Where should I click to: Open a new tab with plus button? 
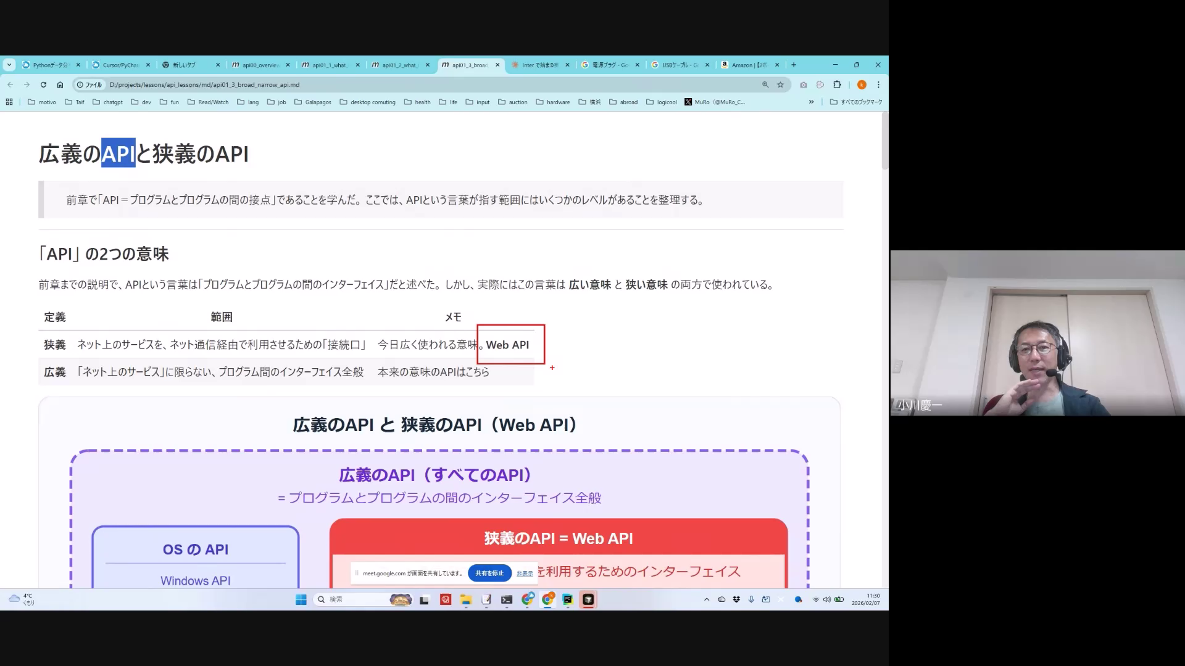coord(794,65)
